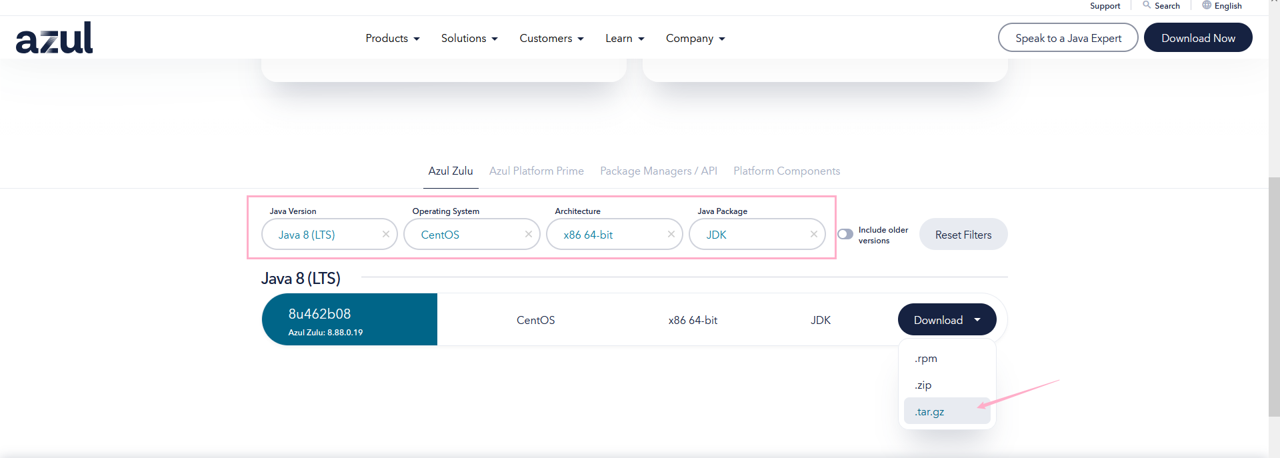
Task: Open the Operating System dropdown
Action: (472, 234)
